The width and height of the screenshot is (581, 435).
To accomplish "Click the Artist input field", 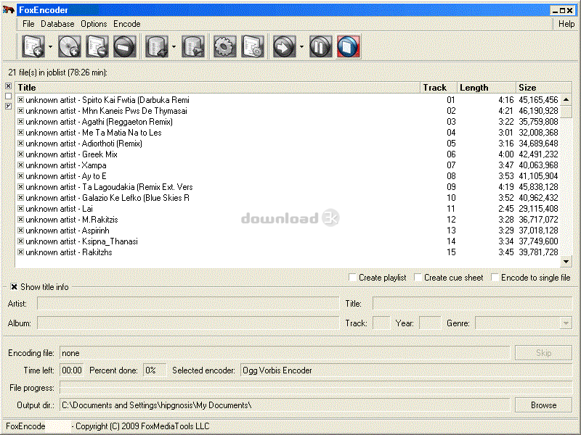I will point(188,304).
